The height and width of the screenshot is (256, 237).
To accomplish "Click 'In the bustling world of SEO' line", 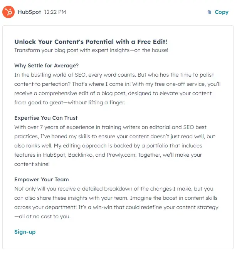I will (x=54, y=75).
